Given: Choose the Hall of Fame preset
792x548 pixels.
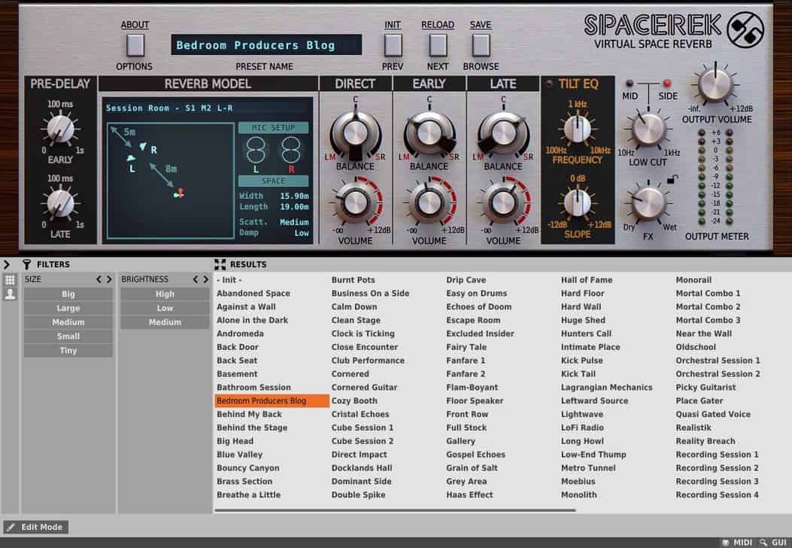Looking at the screenshot, I should point(586,280).
